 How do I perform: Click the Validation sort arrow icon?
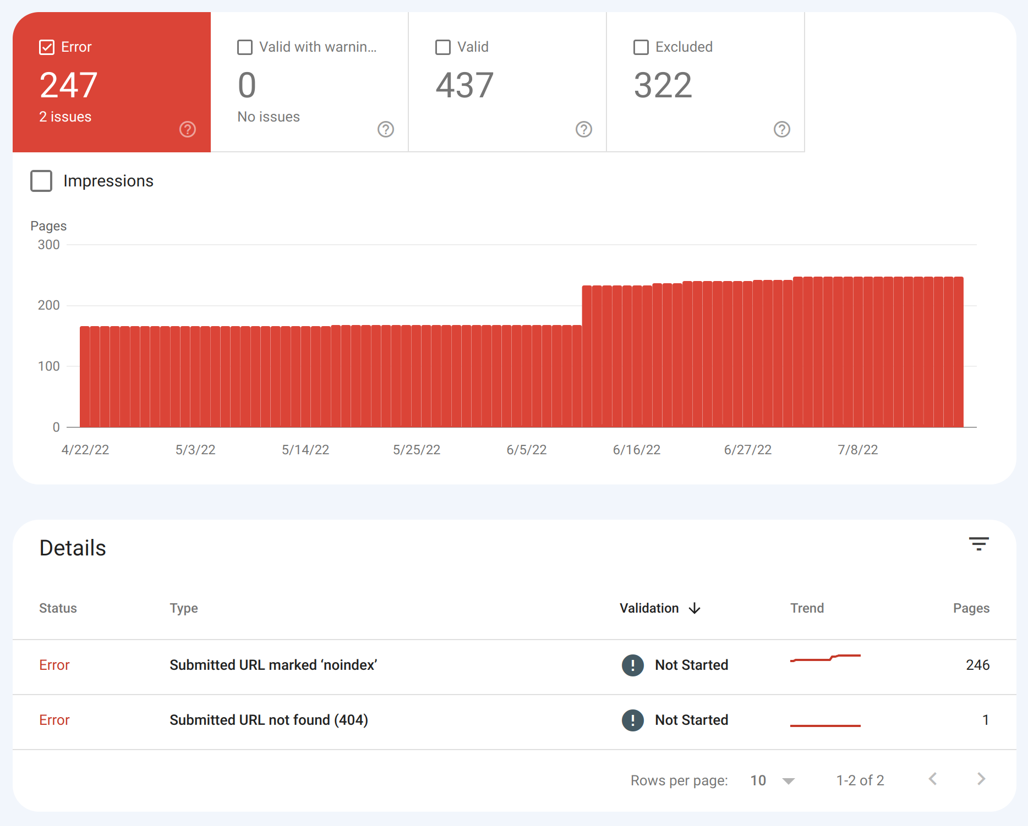(695, 608)
